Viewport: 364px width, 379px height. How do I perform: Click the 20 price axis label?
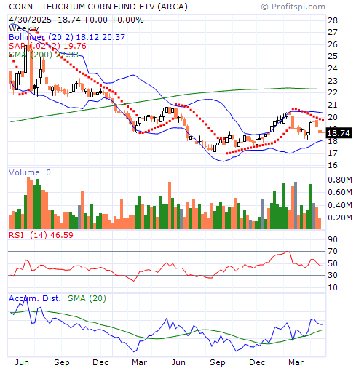[x=333, y=117]
